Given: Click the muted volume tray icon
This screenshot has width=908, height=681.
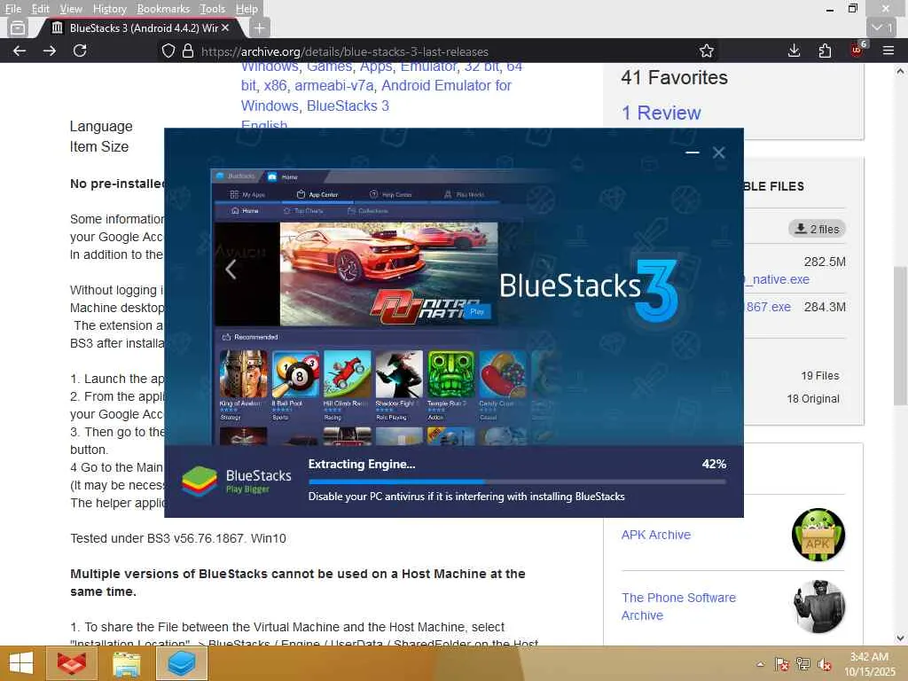Looking at the screenshot, I should (825, 664).
